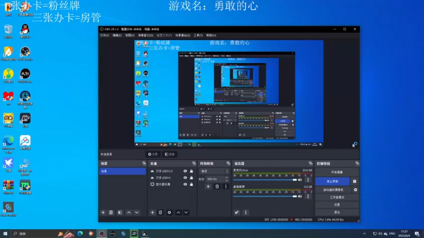Screen dimensions: 424x238
Task: Unlock the display capture source
Action: pyautogui.click(x=191, y=184)
